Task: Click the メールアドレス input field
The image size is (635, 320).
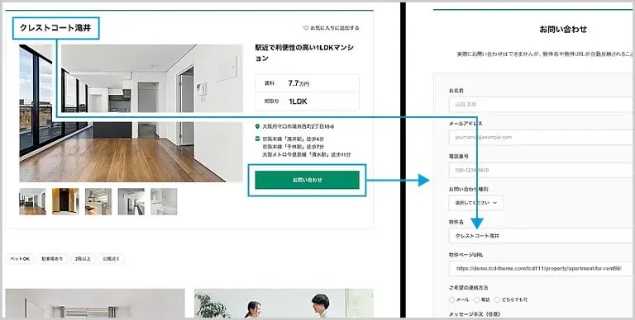Action: [x=542, y=138]
